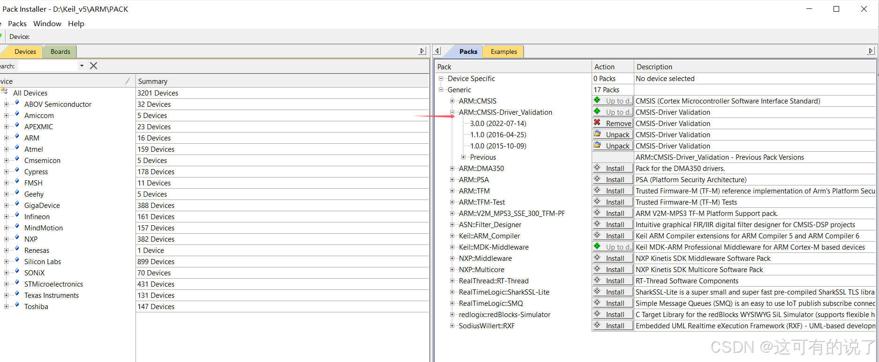Screen dimensions: 879x362
Task: Click the SONiX vendor icon
Action: [16, 272]
